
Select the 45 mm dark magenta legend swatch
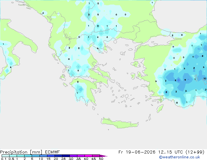[96, 156]
